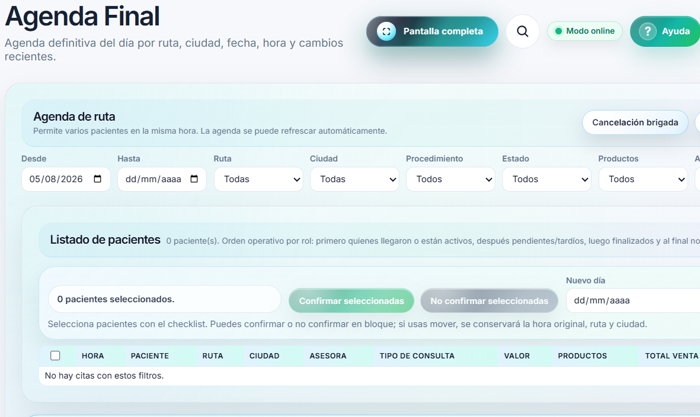Open calendar picker icon in Desde field
The height and width of the screenshot is (417, 700).
pyautogui.click(x=97, y=179)
